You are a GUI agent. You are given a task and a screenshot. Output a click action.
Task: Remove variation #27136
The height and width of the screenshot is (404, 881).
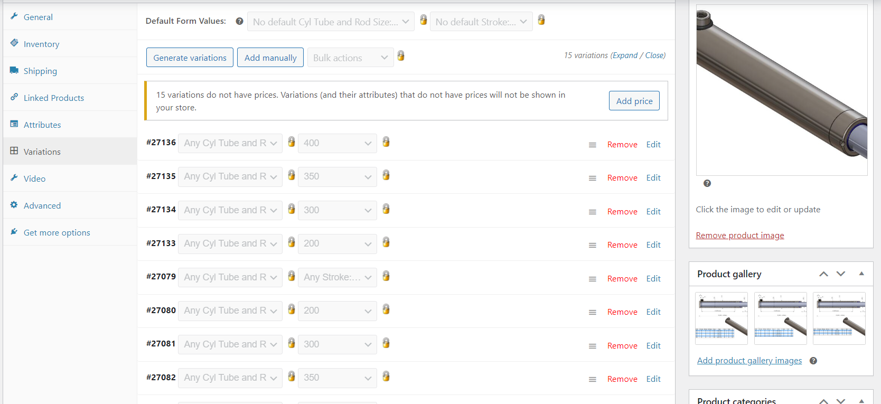(622, 145)
